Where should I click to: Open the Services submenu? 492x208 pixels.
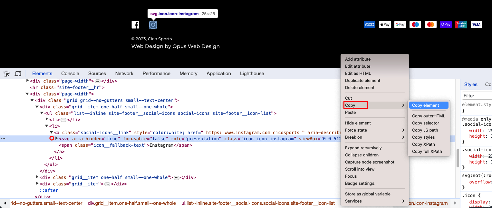click(375, 201)
